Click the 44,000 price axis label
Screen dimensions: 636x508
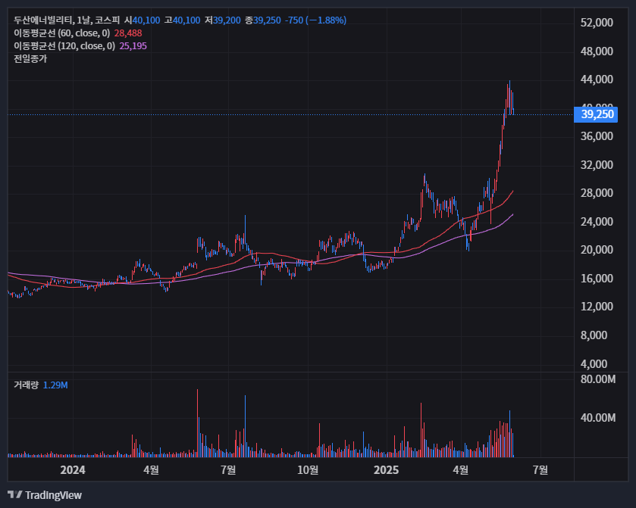point(597,79)
